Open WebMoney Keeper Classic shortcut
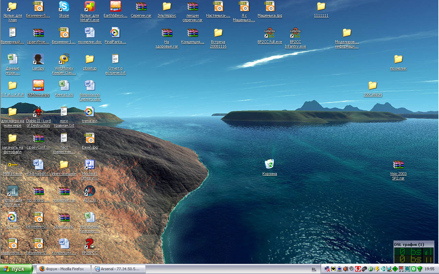 coord(64,59)
